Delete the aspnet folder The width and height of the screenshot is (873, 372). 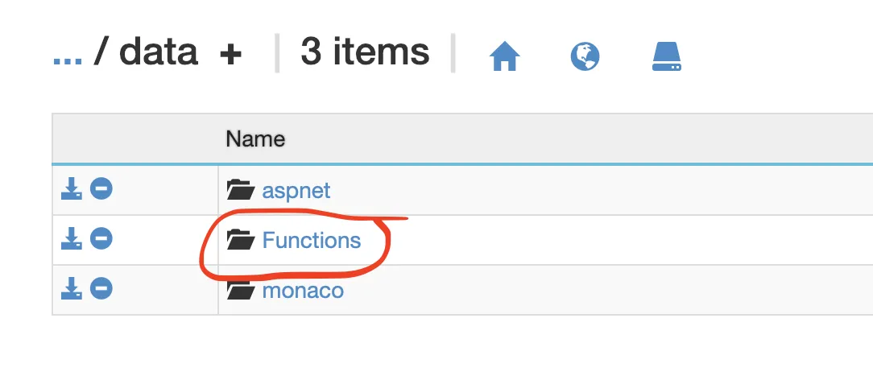tap(101, 190)
